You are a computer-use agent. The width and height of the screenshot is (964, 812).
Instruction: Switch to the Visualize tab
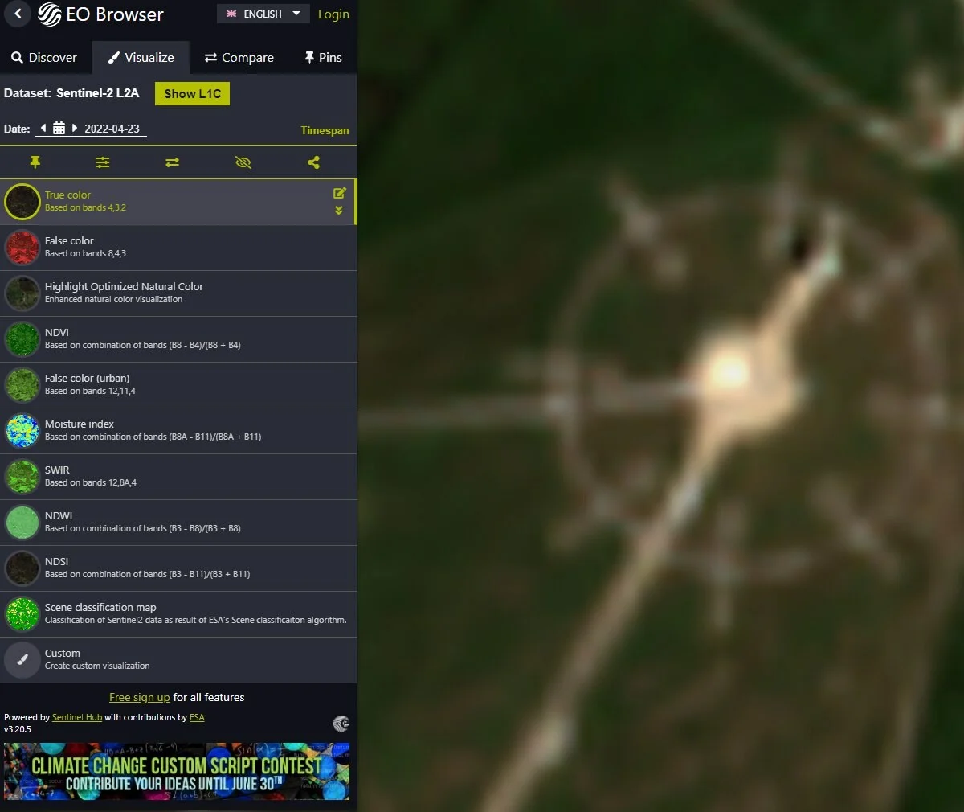point(141,58)
